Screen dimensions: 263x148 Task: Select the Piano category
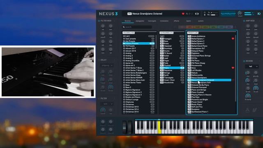[172, 68]
